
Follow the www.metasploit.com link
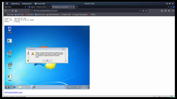[13, 92]
